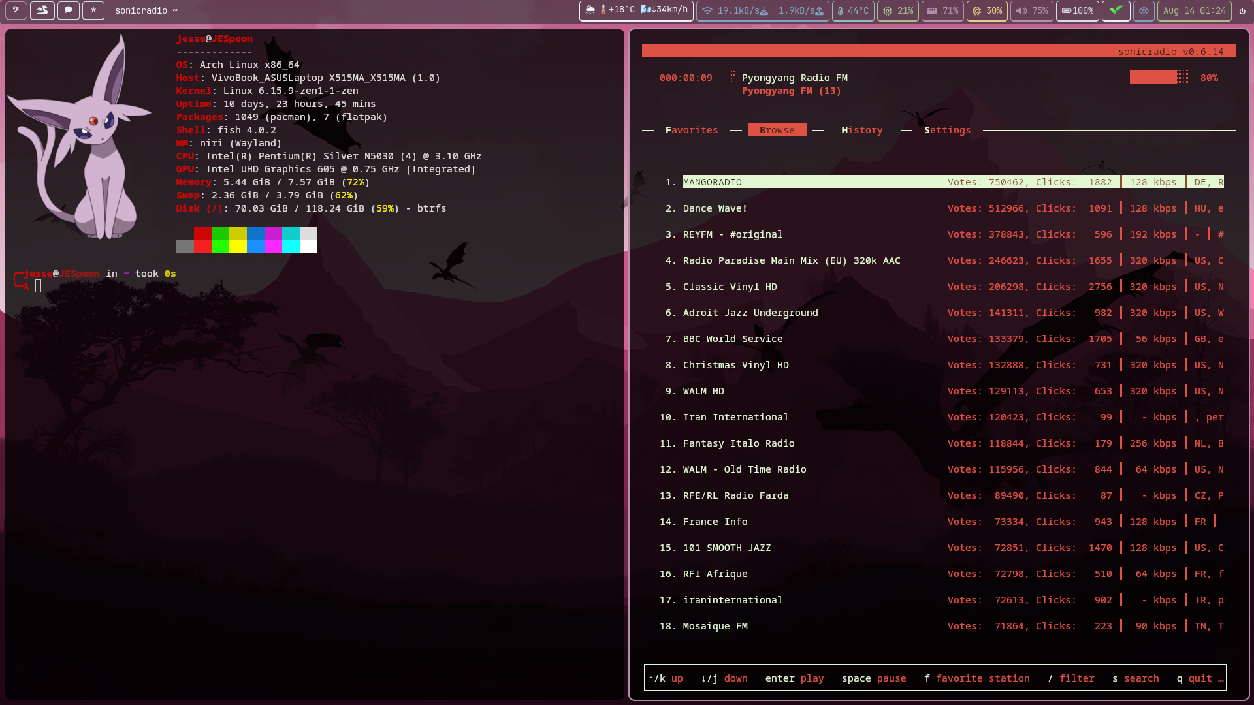Select the iraninternational station
Viewport: 1254px width, 705px height.
tap(942, 600)
